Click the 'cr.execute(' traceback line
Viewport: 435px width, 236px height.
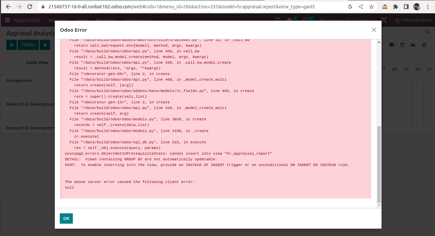click(87, 137)
